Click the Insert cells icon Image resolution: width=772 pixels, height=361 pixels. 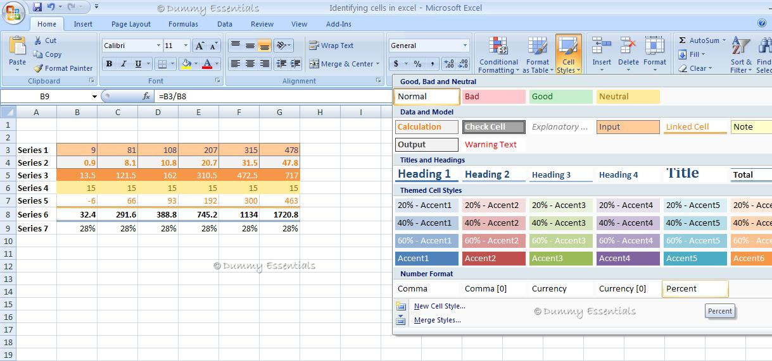click(x=601, y=46)
